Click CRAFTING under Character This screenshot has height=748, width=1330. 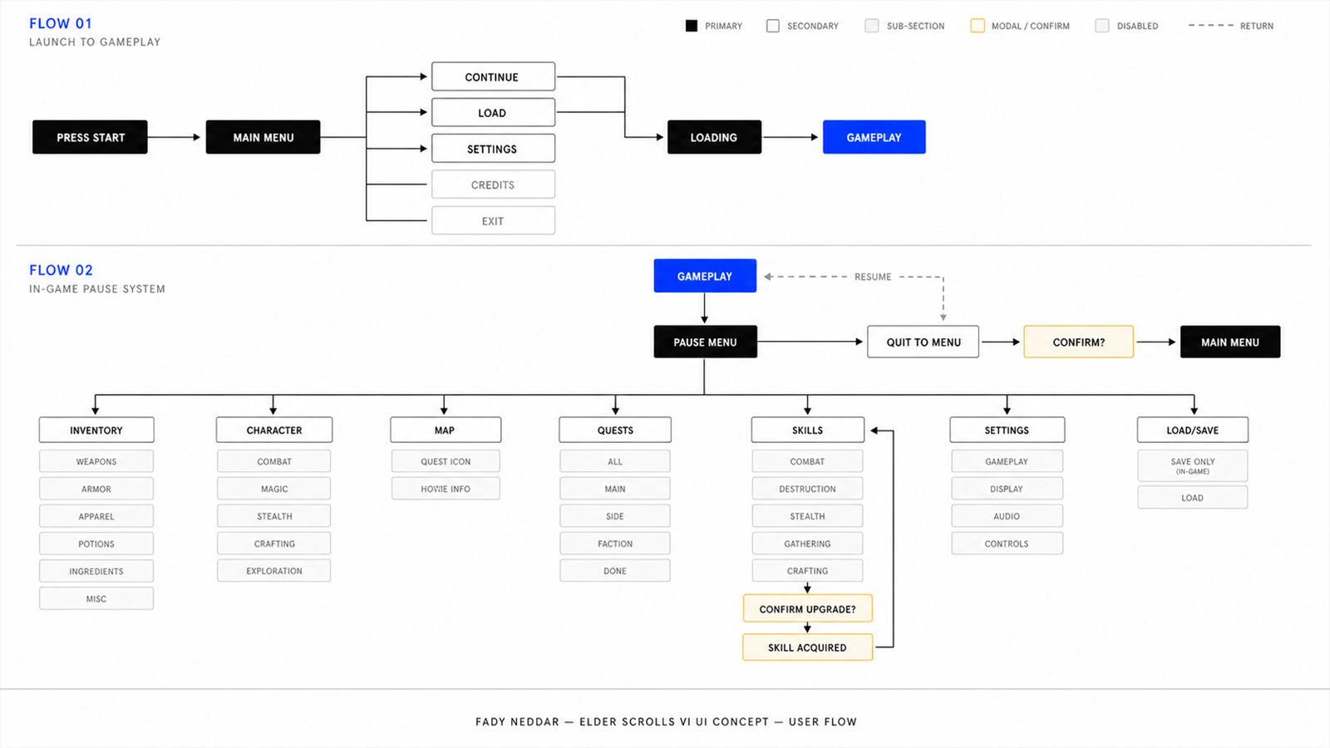[x=274, y=544]
